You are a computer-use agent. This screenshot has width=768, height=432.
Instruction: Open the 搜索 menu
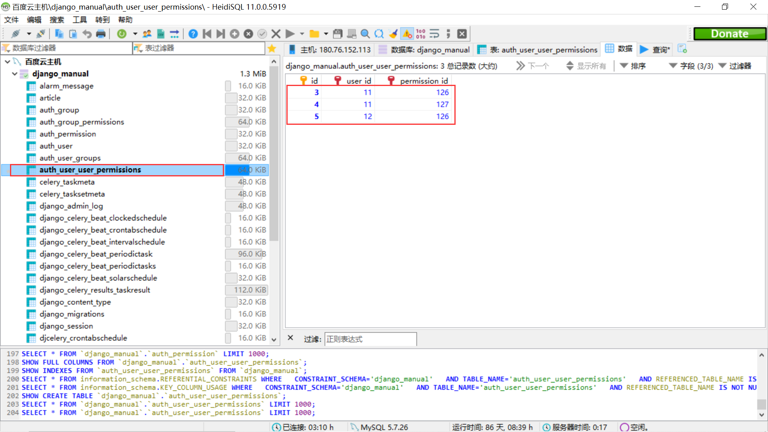57,20
